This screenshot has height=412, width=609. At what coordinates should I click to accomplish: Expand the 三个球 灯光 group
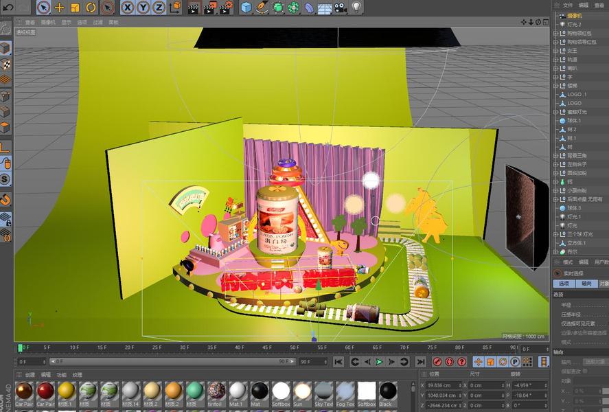(x=555, y=234)
